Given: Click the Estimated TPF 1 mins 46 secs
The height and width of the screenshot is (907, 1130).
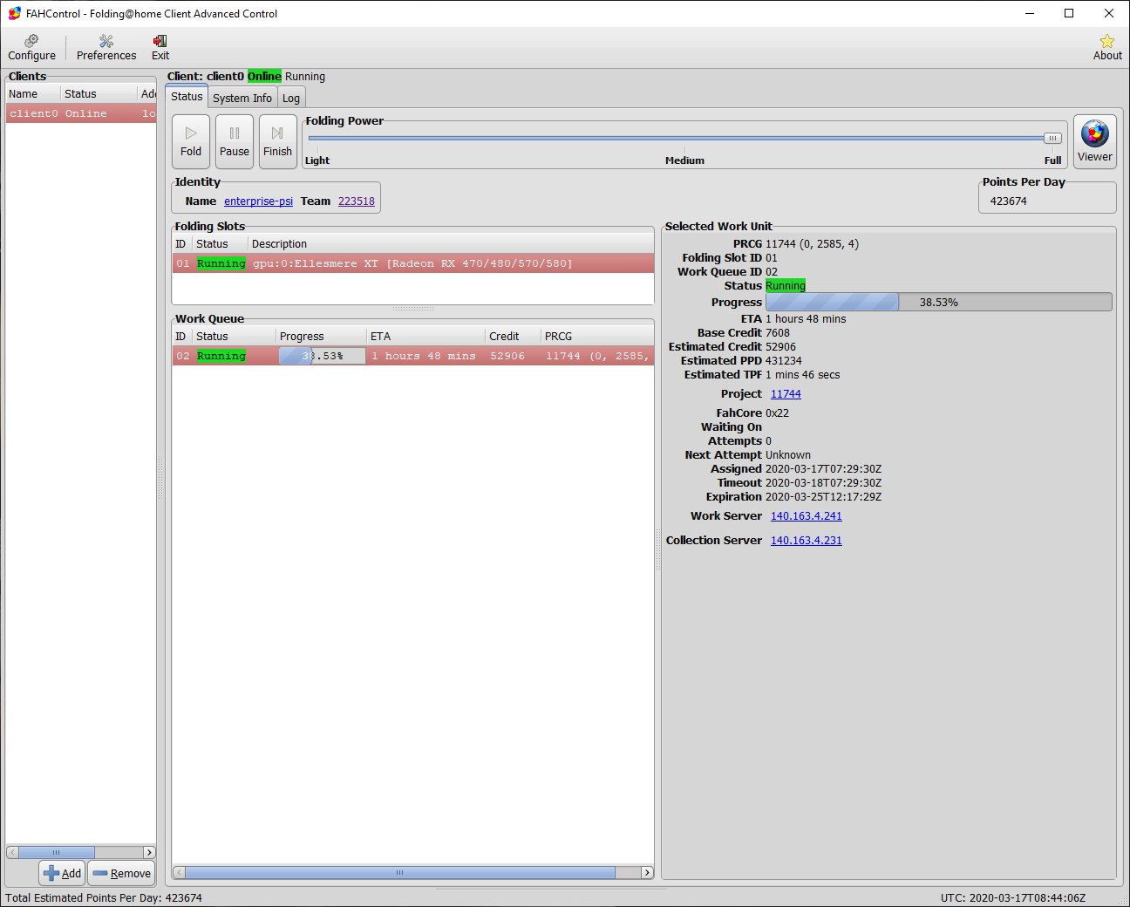Looking at the screenshot, I should [x=803, y=375].
